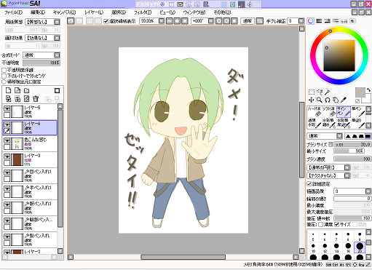This screenshot has height=270, width=372.
Task: Show the HSV slider panel
Action: point(327,21)
